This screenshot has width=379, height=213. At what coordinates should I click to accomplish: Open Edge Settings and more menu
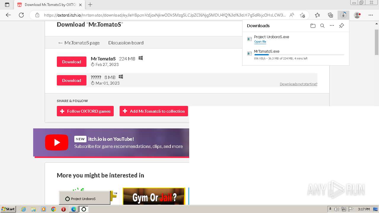[x=371, y=15]
